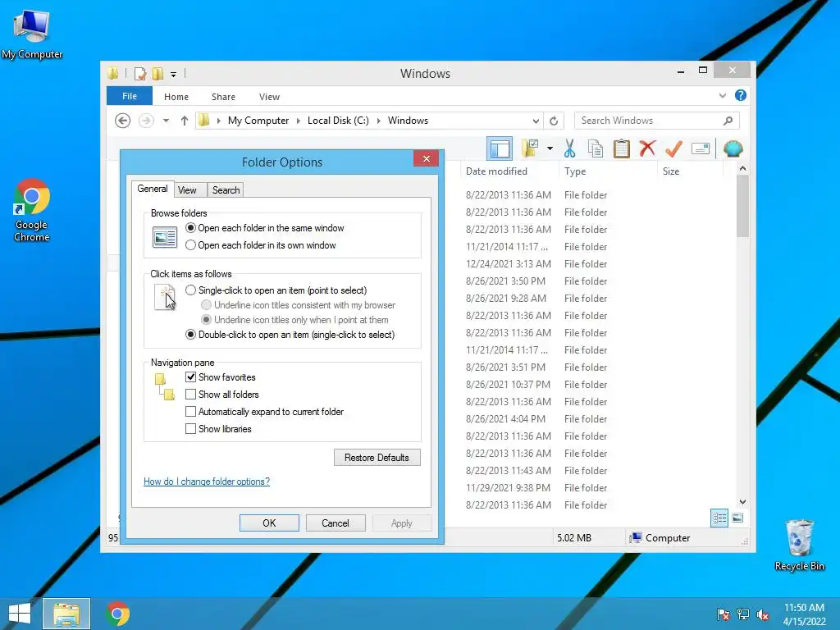This screenshot has height=630, width=840.
Task: Click Restore Defaults button
Action: (x=377, y=458)
